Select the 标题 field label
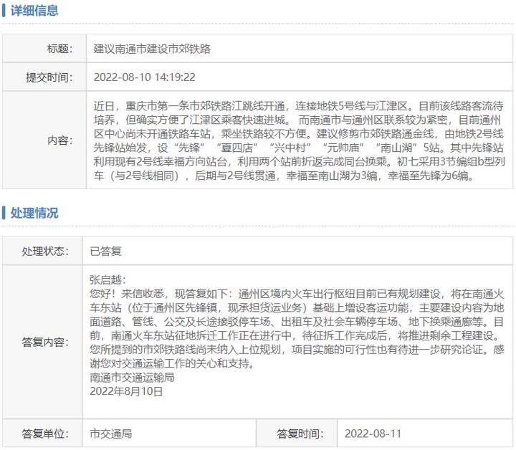516x450 pixels. [x=59, y=49]
